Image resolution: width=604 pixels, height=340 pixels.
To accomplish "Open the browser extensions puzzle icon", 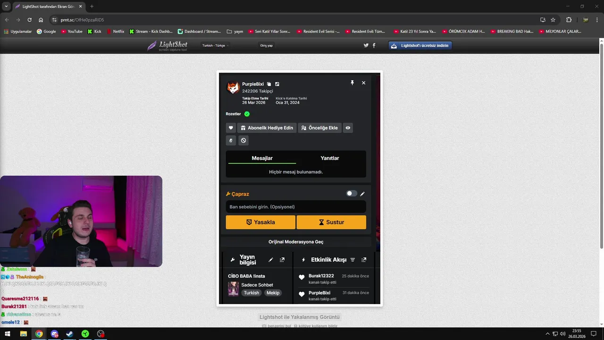I will pyautogui.click(x=569, y=20).
